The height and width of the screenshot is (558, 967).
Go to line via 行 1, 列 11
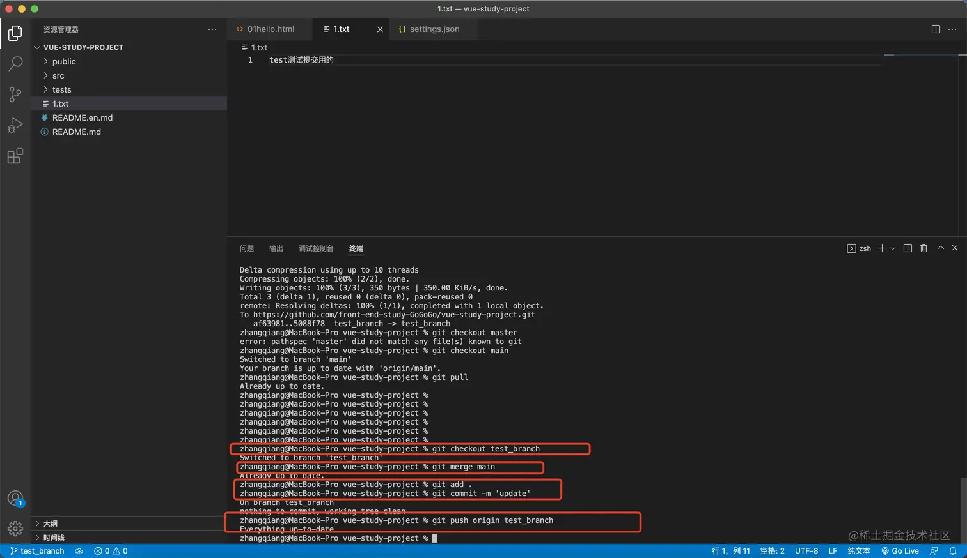(x=731, y=551)
